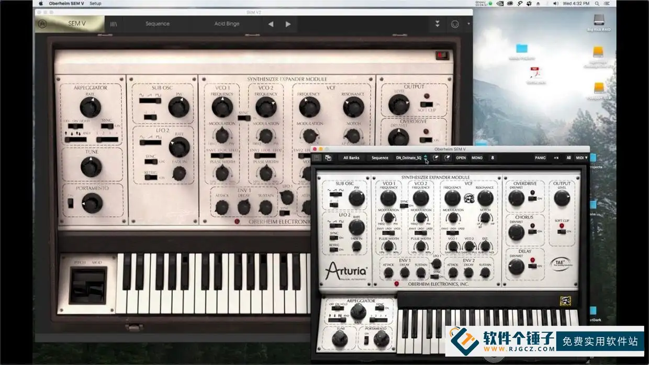The height and width of the screenshot is (365, 649).
Task: Go to next preset in SEM V2 toolbar
Action: (x=288, y=24)
